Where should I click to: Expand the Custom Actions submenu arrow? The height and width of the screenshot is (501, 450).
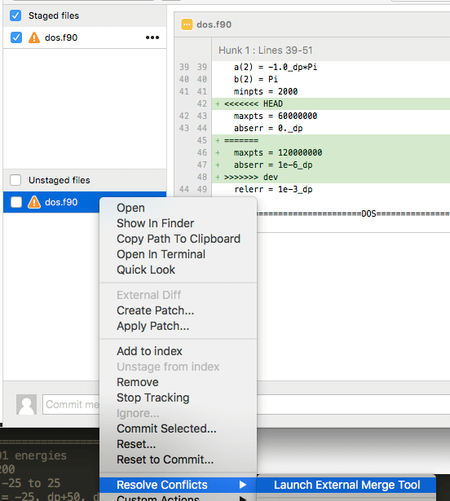pyautogui.click(x=243, y=499)
